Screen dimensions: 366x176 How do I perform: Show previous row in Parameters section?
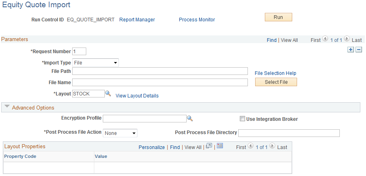pyautogui.click(x=326, y=39)
